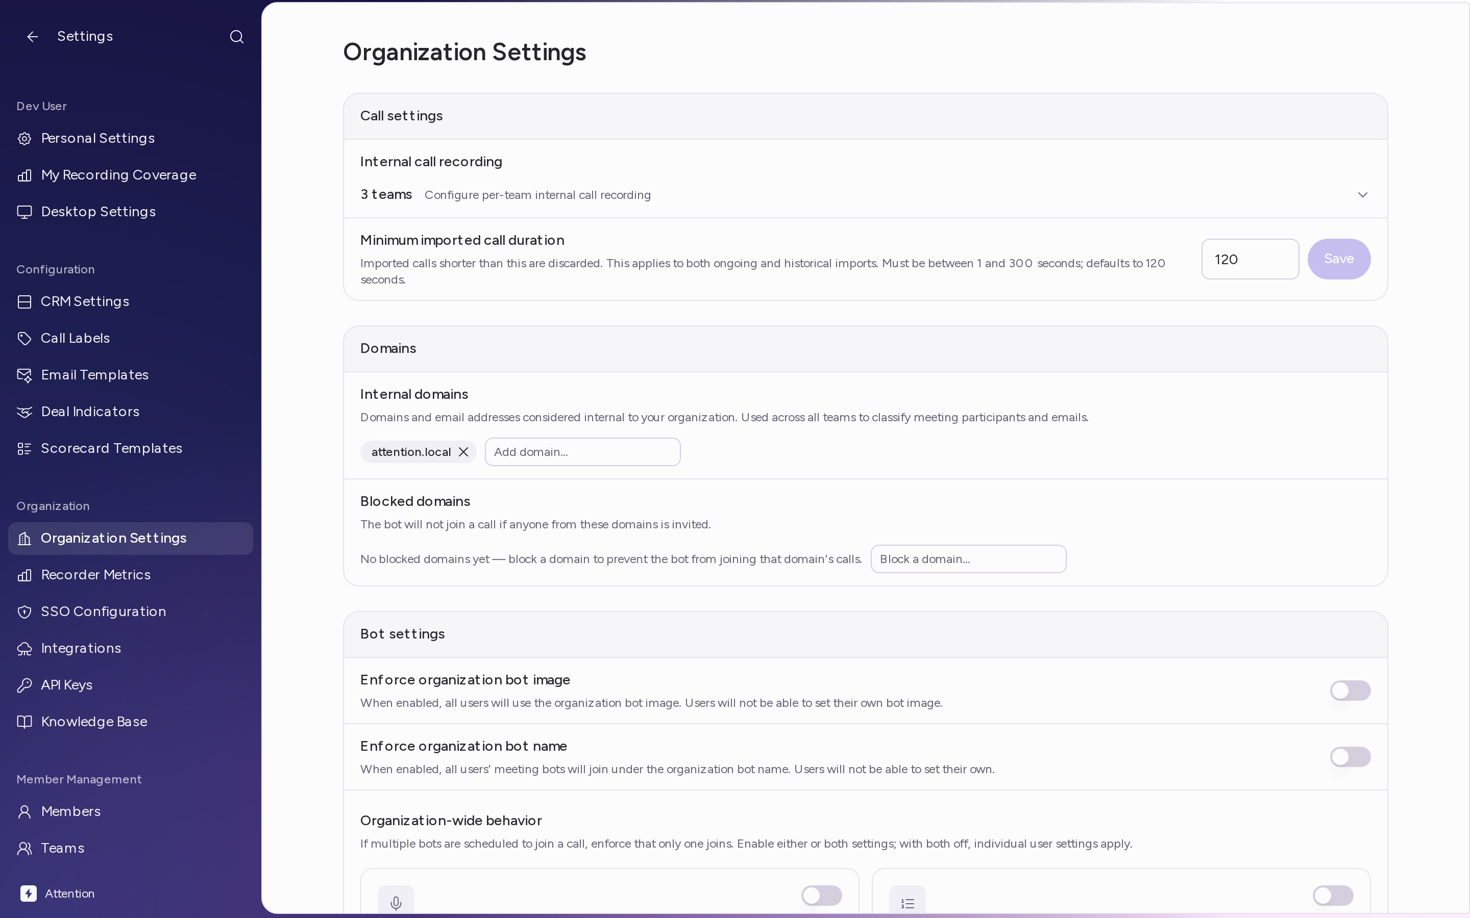This screenshot has width=1470, height=918.
Task: Click the Teams people icon
Action: click(x=24, y=848)
